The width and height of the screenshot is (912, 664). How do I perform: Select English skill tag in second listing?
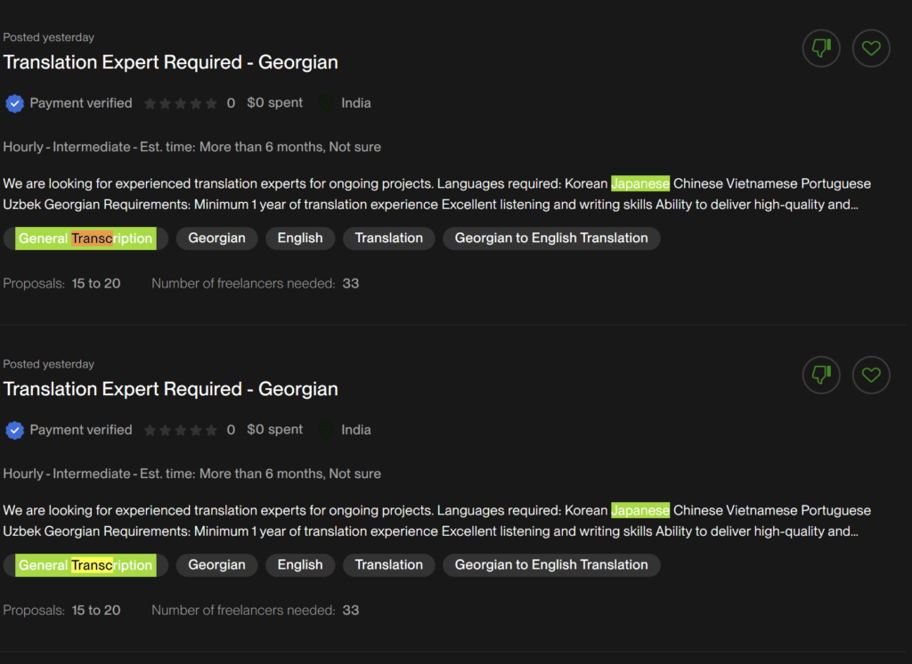tap(300, 565)
